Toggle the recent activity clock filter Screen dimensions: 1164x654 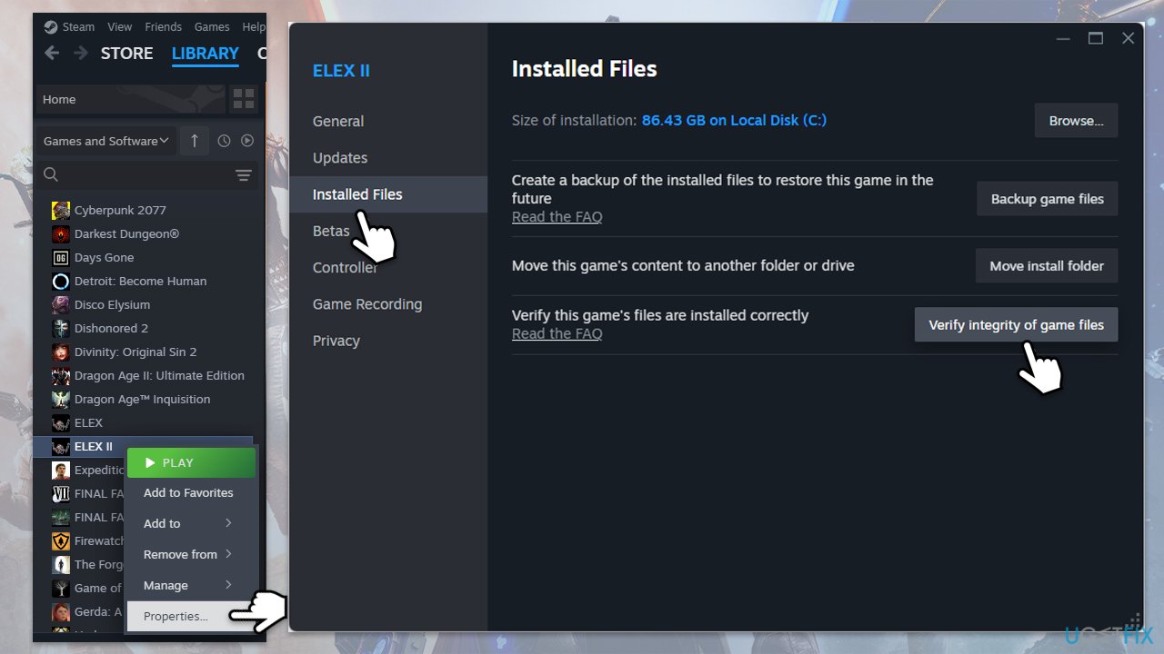pyautogui.click(x=224, y=141)
